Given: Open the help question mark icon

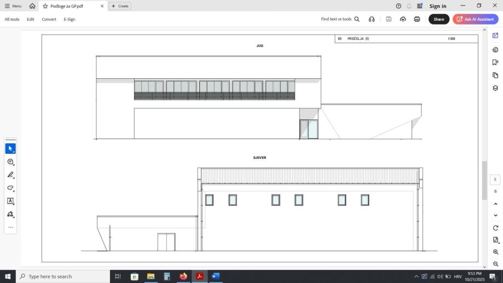Looking at the screenshot, I should coord(398,6).
